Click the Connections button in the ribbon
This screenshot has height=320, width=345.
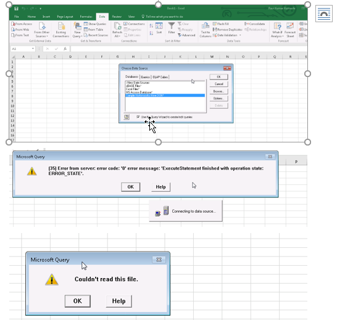[134, 24]
